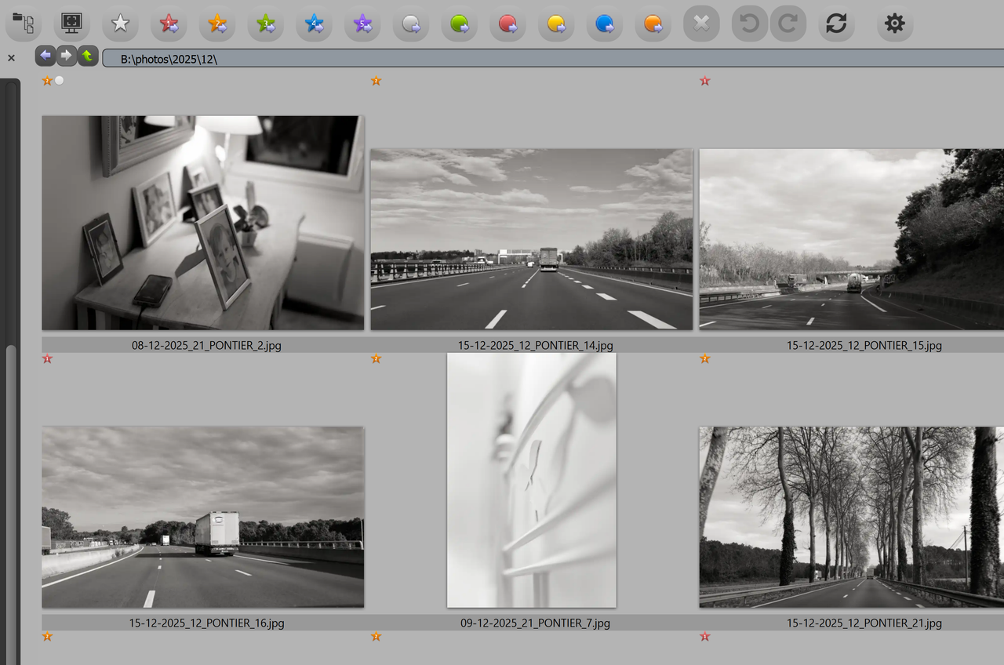This screenshot has height=665, width=1004.
Task: Click filename 09-12-2025_21_PONTIER_7.jpg
Action: 535,623
